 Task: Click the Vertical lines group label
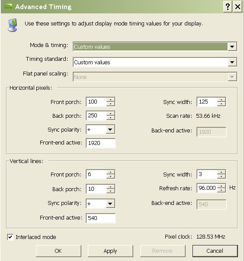(26, 161)
